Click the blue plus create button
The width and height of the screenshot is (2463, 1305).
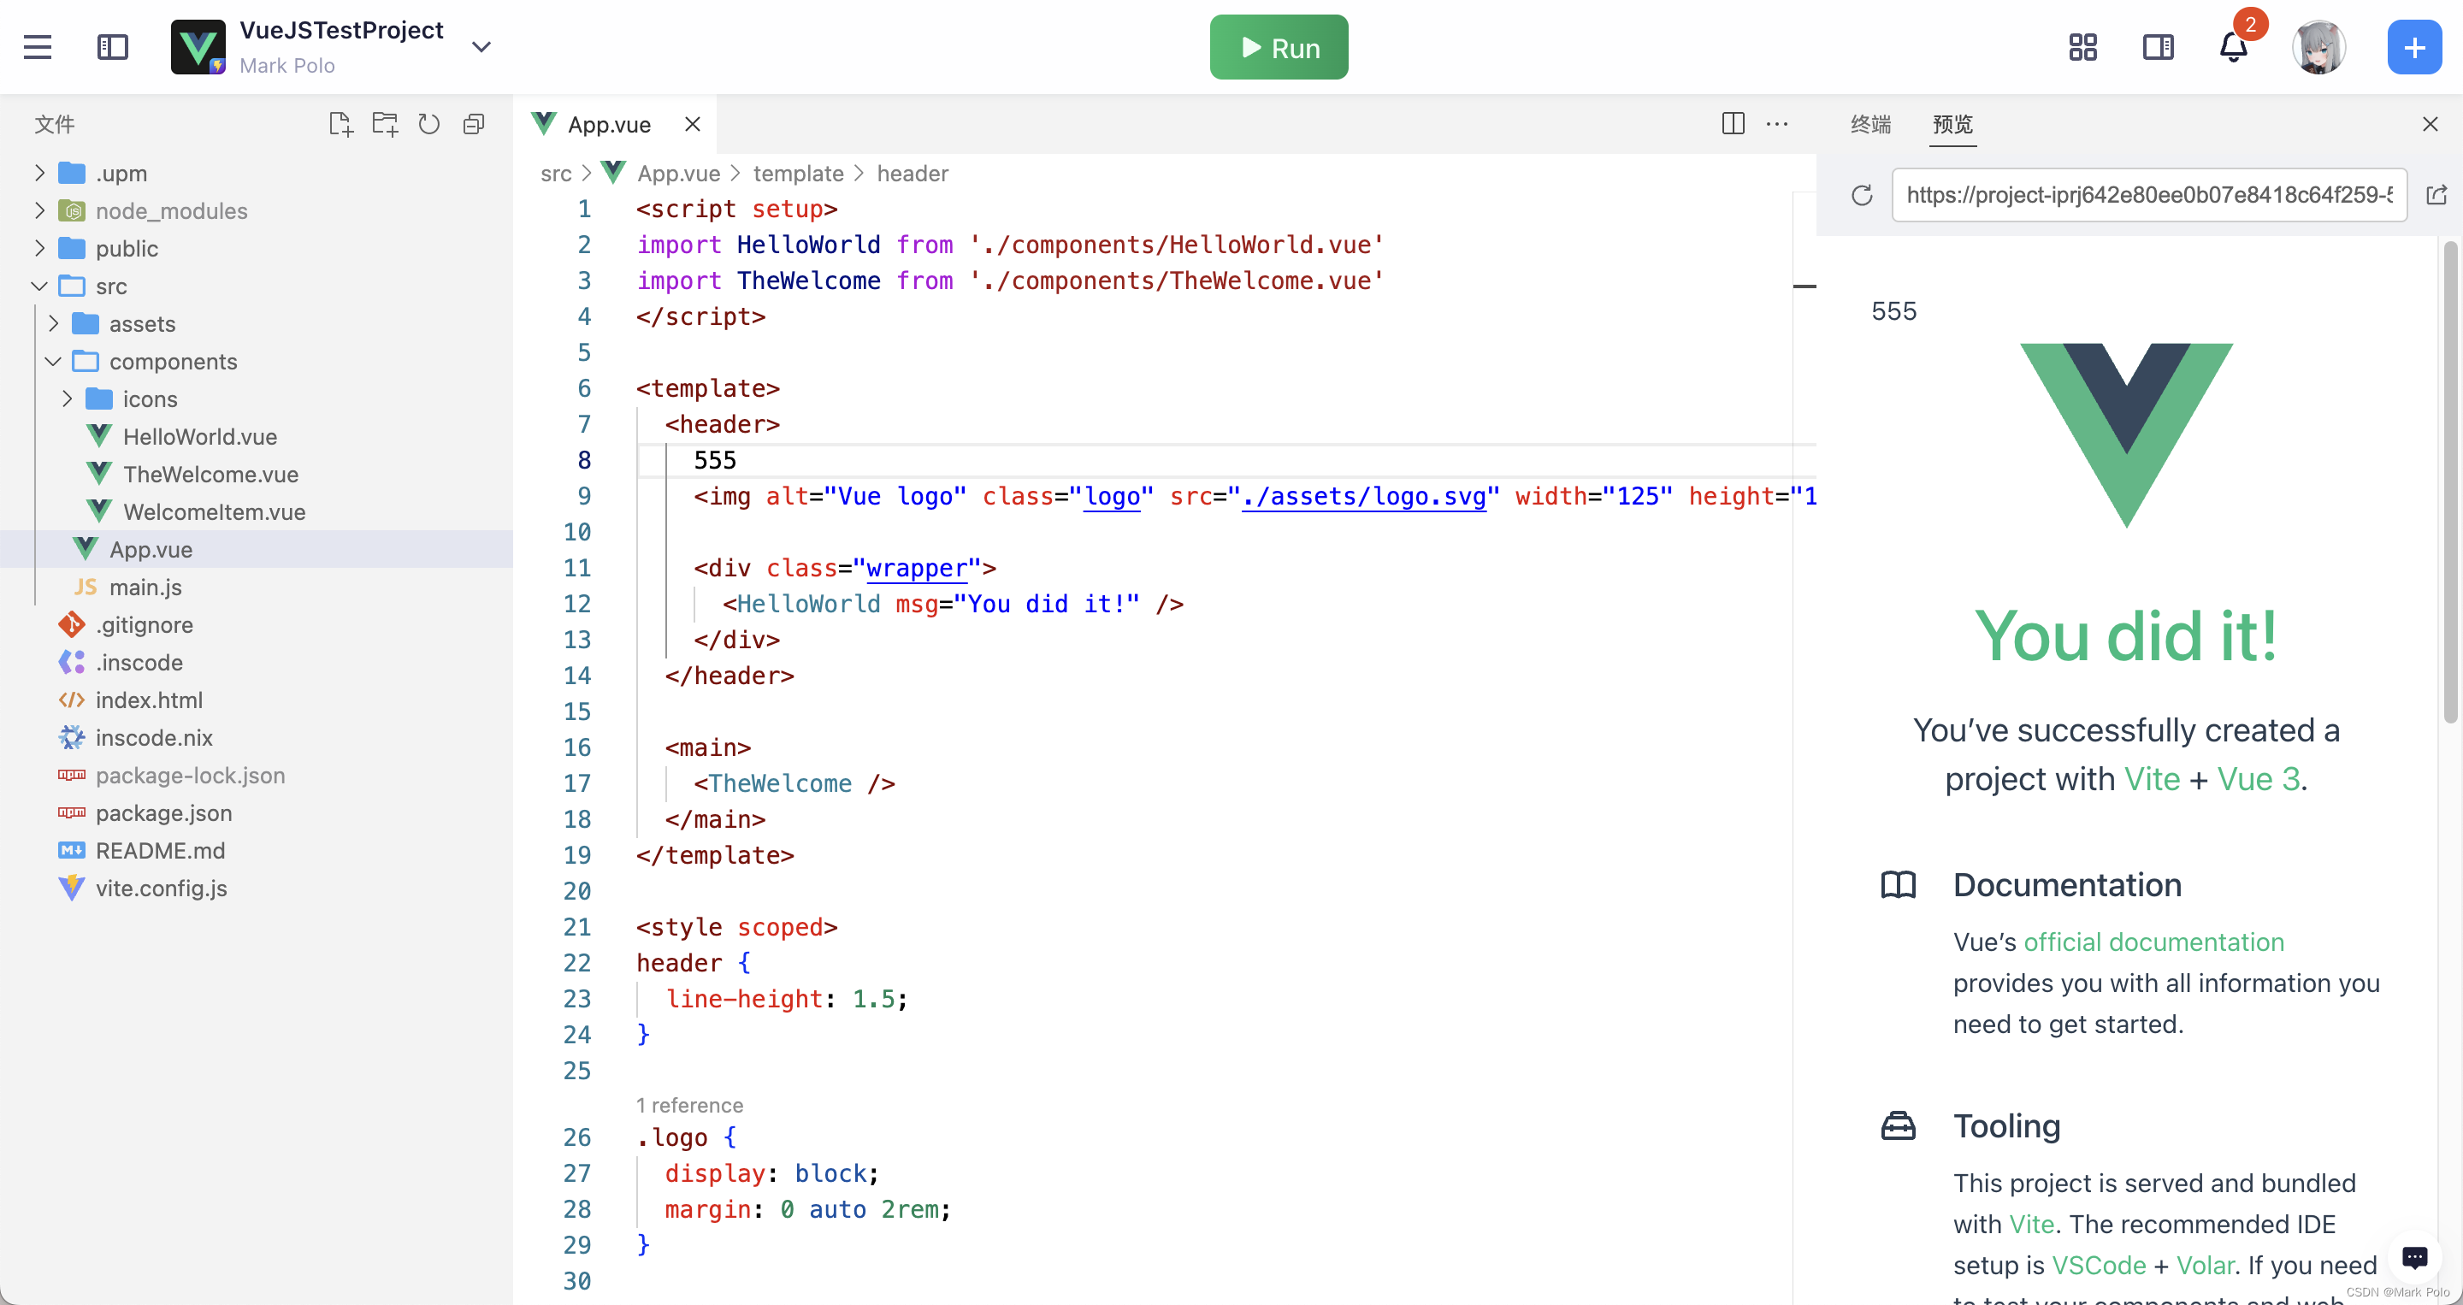point(2414,47)
